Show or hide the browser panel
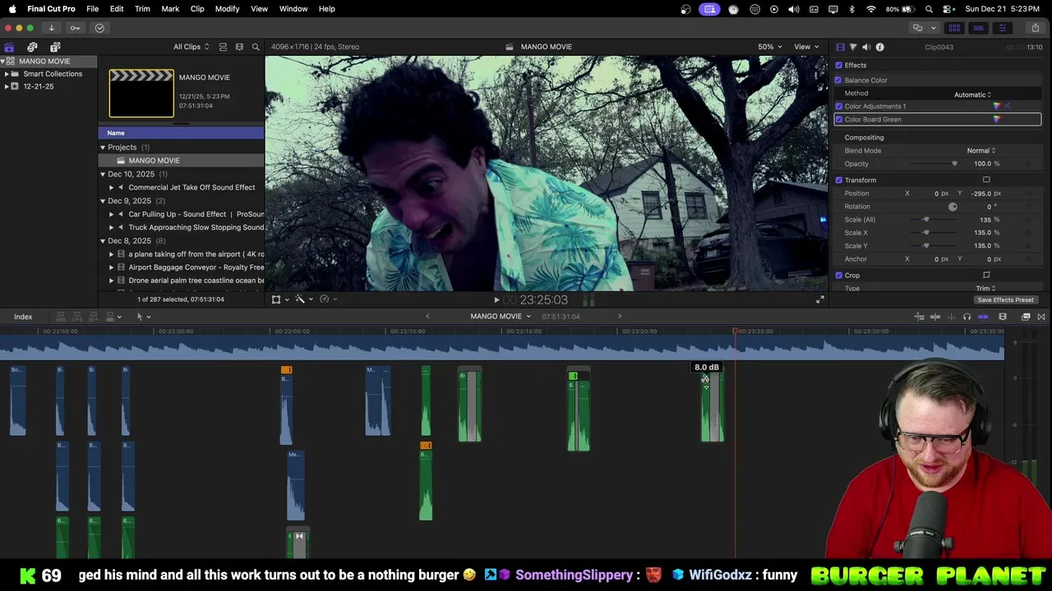Viewport: 1052px width, 591px height. pos(954,28)
